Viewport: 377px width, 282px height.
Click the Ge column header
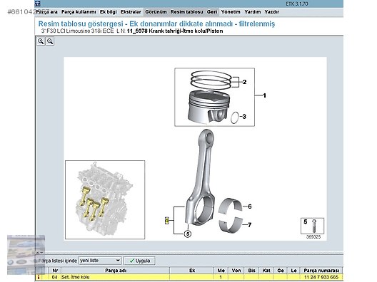click(281, 271)
